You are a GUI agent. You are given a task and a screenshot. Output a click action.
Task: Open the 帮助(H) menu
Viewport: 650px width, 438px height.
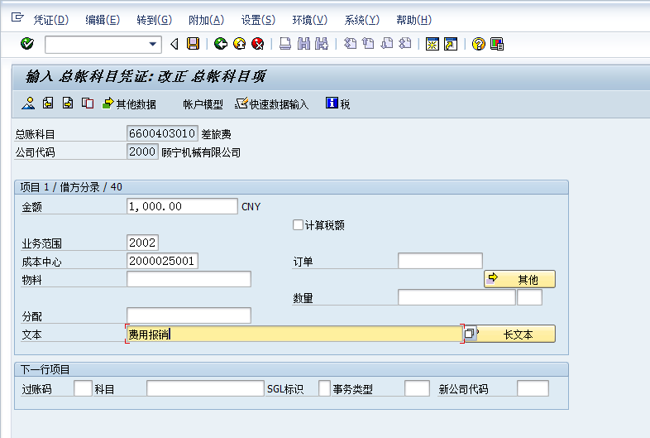click(413, 20)
